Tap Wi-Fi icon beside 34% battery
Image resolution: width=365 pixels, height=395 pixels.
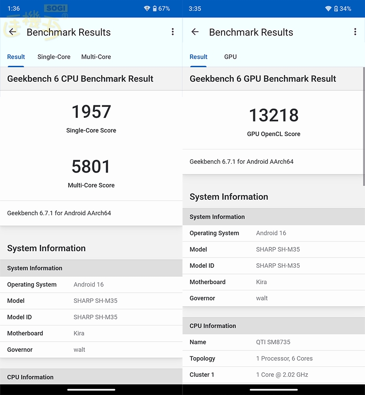tap(328, 8)
